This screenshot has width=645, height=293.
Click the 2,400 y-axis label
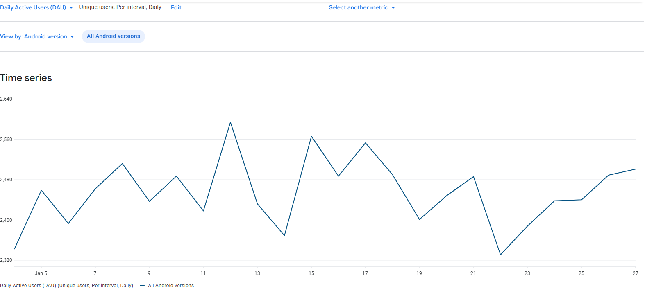(6, 220)
